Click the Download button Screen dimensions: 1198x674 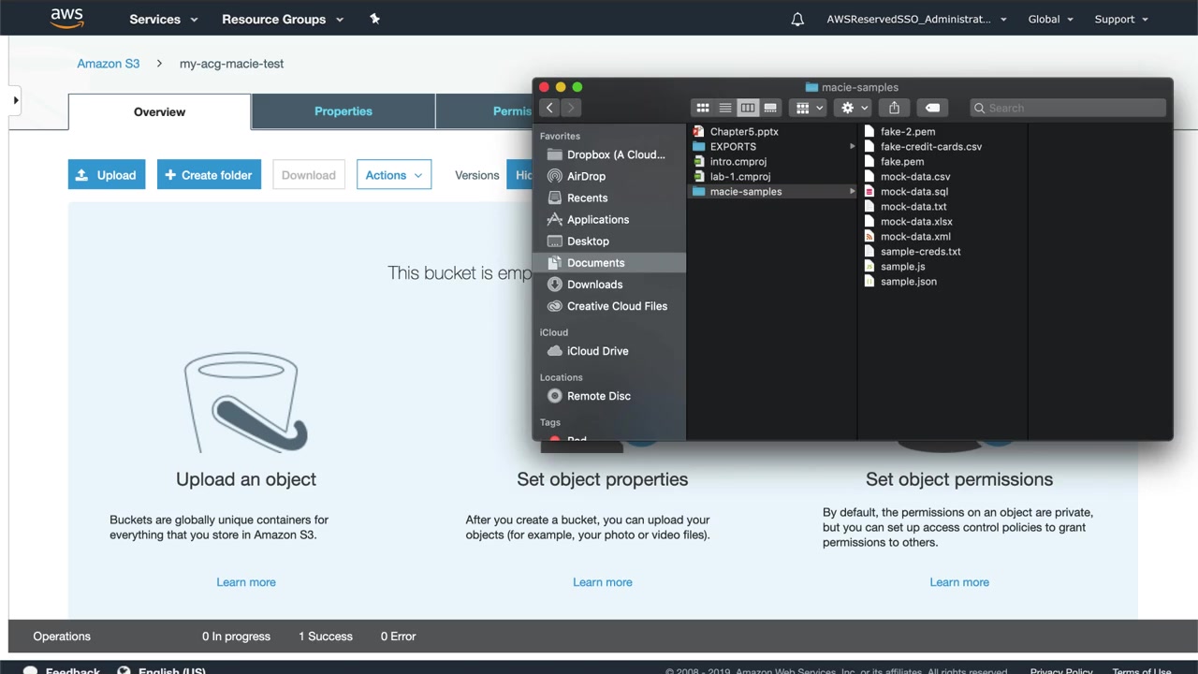(x=309, y=175)
